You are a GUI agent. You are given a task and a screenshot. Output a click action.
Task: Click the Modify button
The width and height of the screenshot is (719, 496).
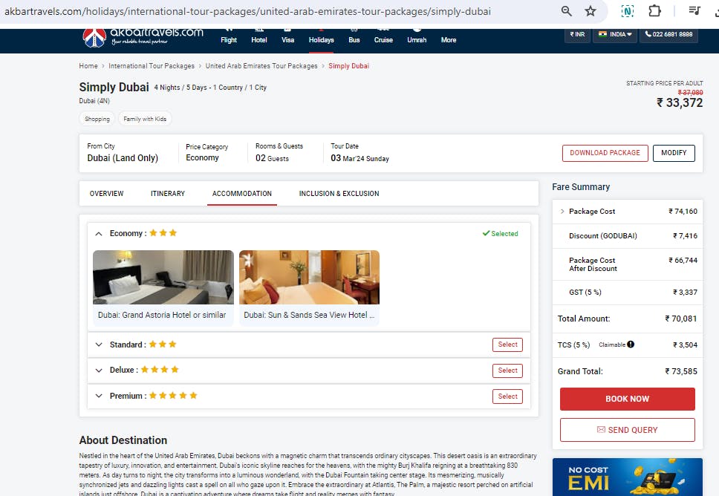(674, 153)
